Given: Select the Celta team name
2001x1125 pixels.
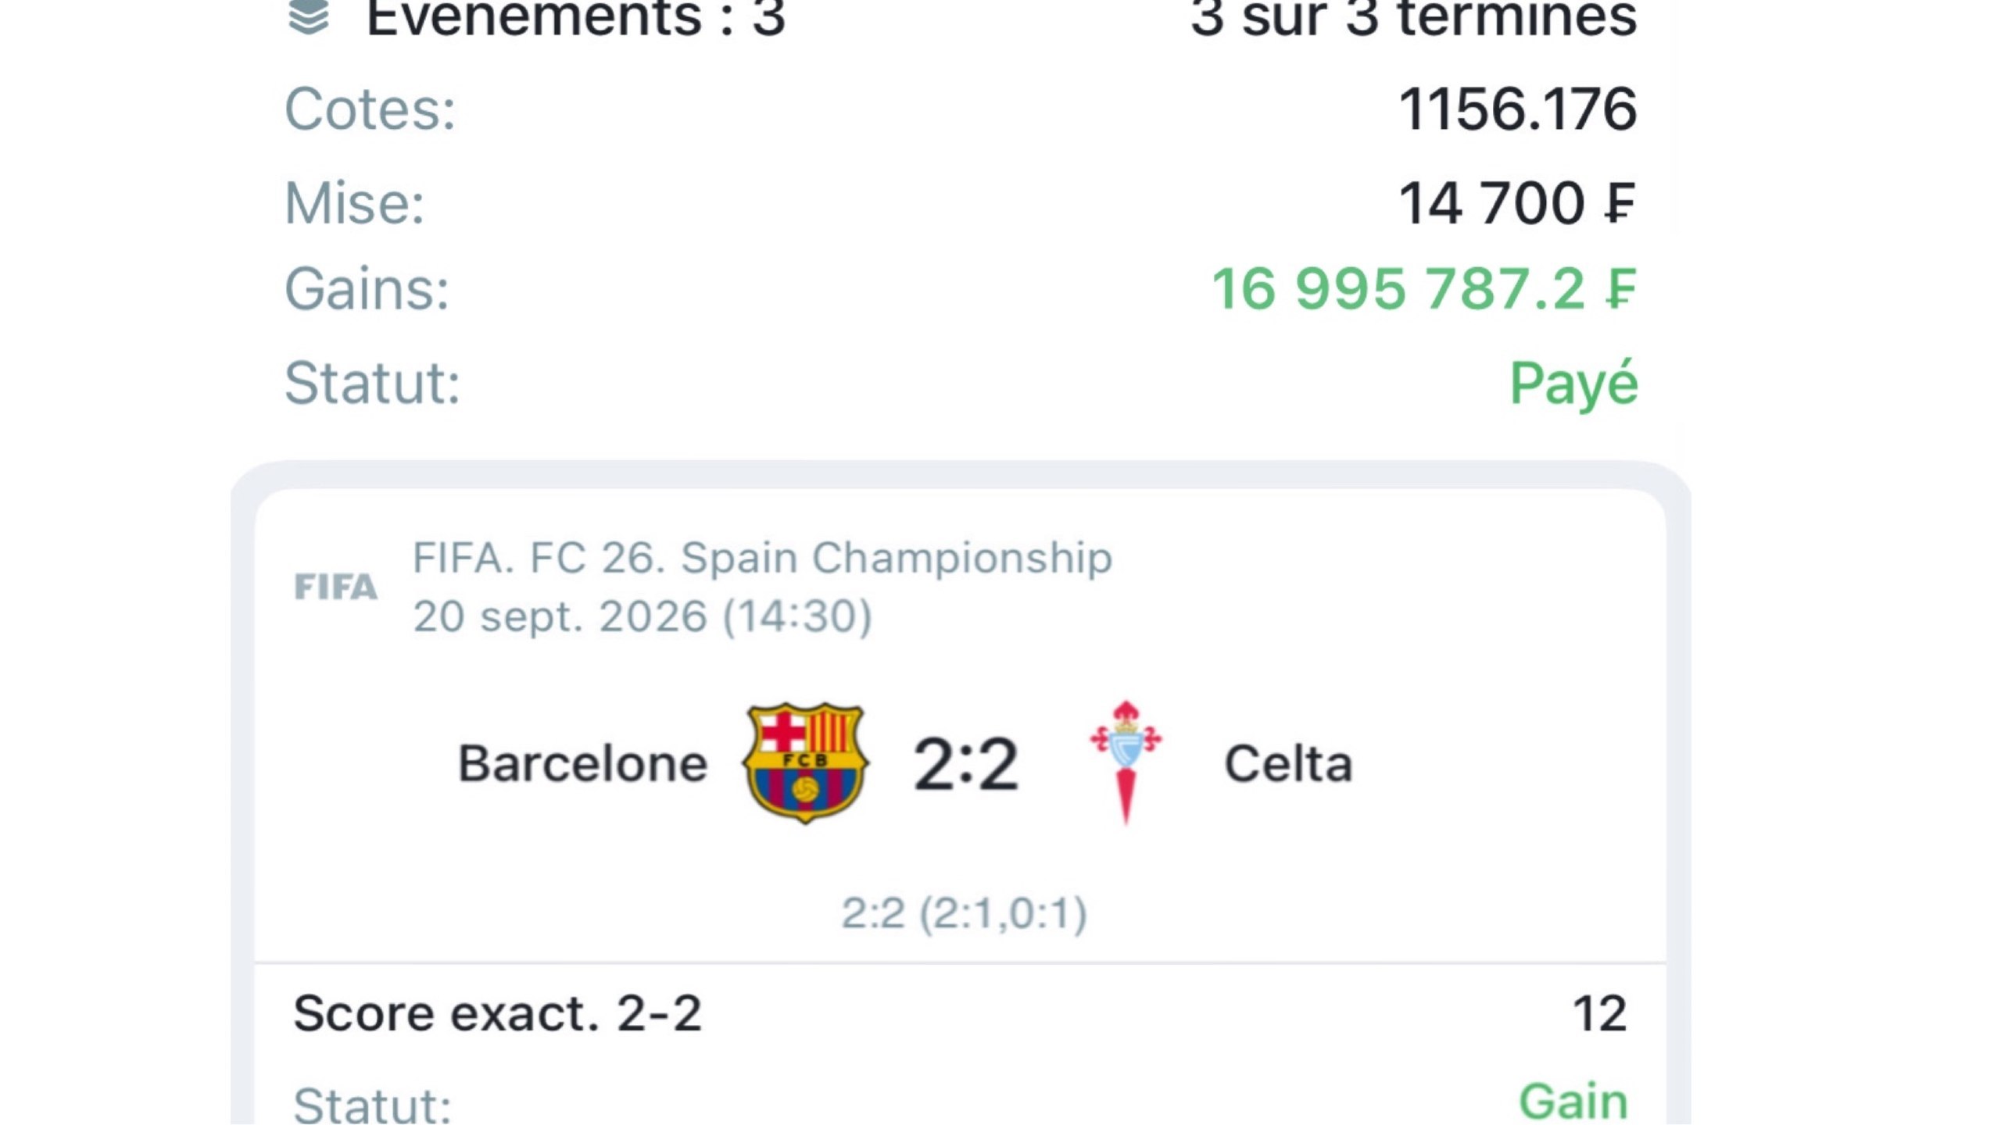Looking at the screenshot, I should click(1288, 763).
